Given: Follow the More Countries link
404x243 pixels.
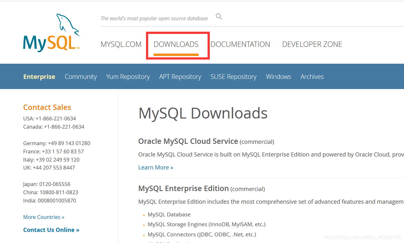Looking at the screenshot, I should (x=44, y=217).
